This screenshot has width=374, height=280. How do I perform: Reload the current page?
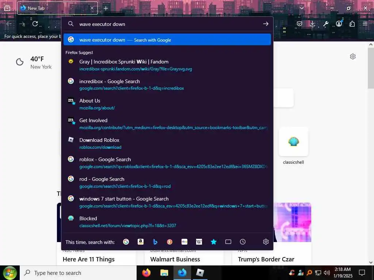[x=35, y=24]
